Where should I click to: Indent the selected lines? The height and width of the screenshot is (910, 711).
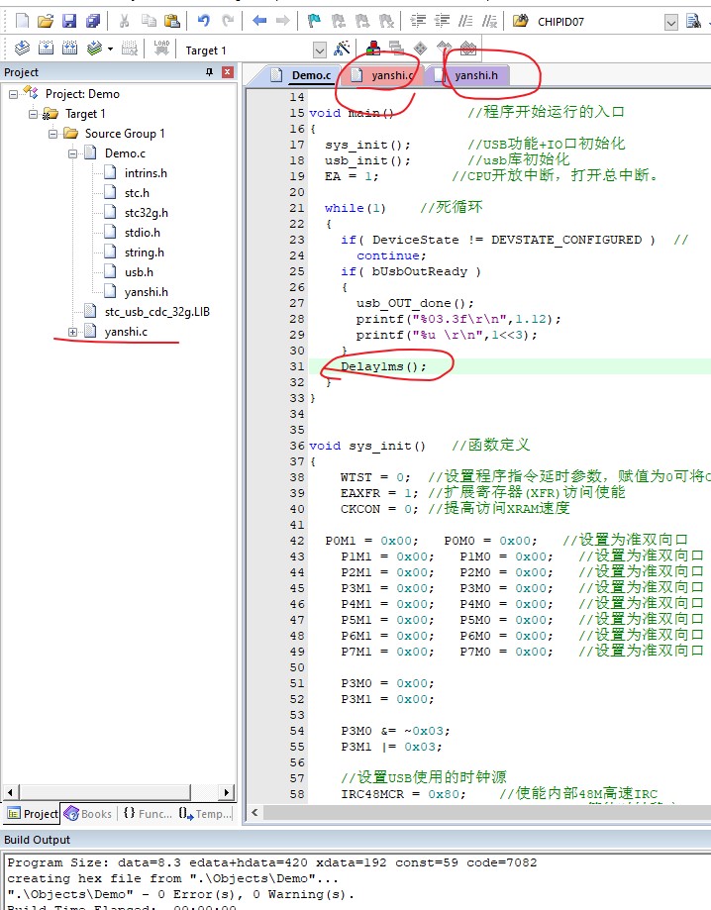click(x=418, y=22)
